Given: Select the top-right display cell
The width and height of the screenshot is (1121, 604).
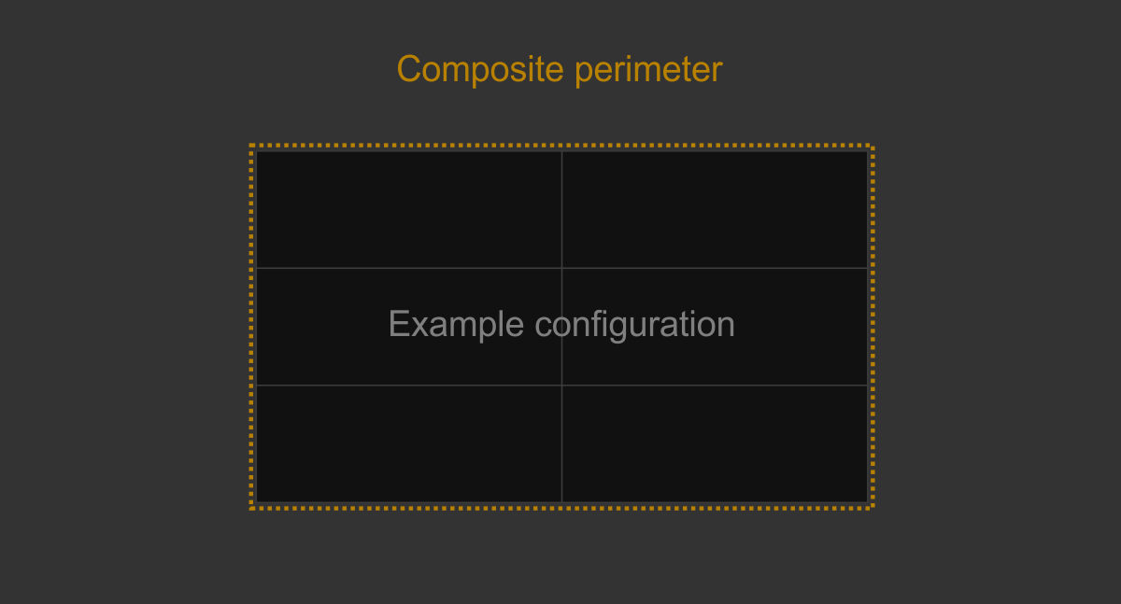Looking at the screenshot, I should point(715,210).
